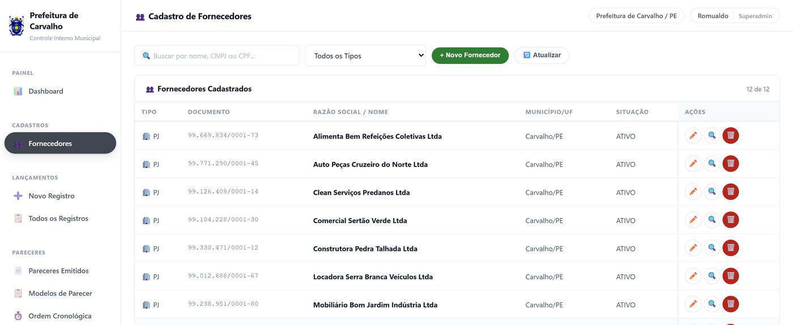
Task: Click the PJ building icon for Alimenta Bem row
Action: pyautogui.click(x=146, y=136)
